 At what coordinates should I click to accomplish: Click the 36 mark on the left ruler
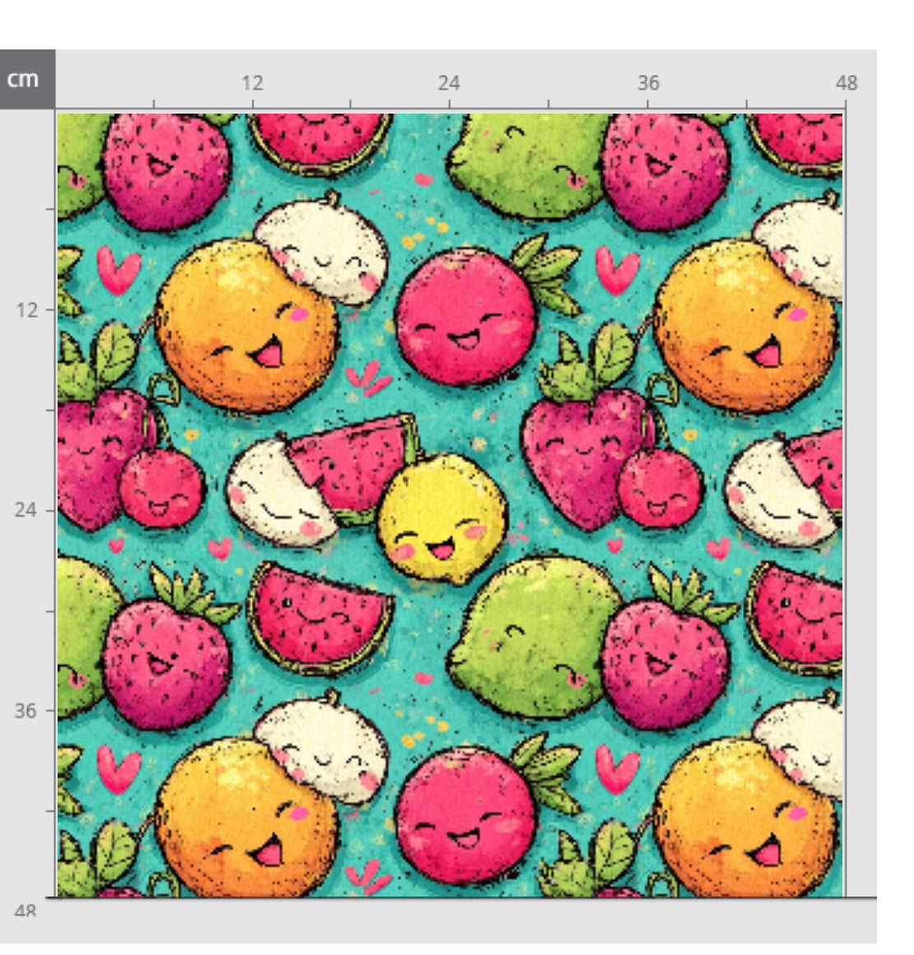(26, 710)
